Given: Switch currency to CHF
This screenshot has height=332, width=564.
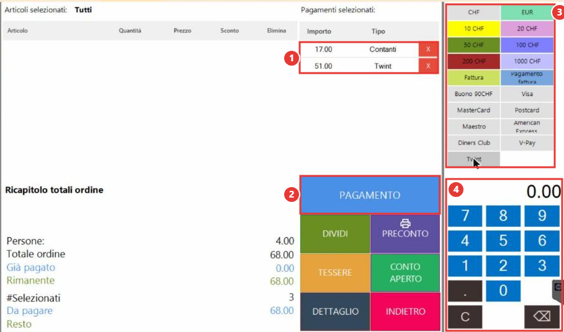Looking at the screenshot, I should tap(473, 12).
